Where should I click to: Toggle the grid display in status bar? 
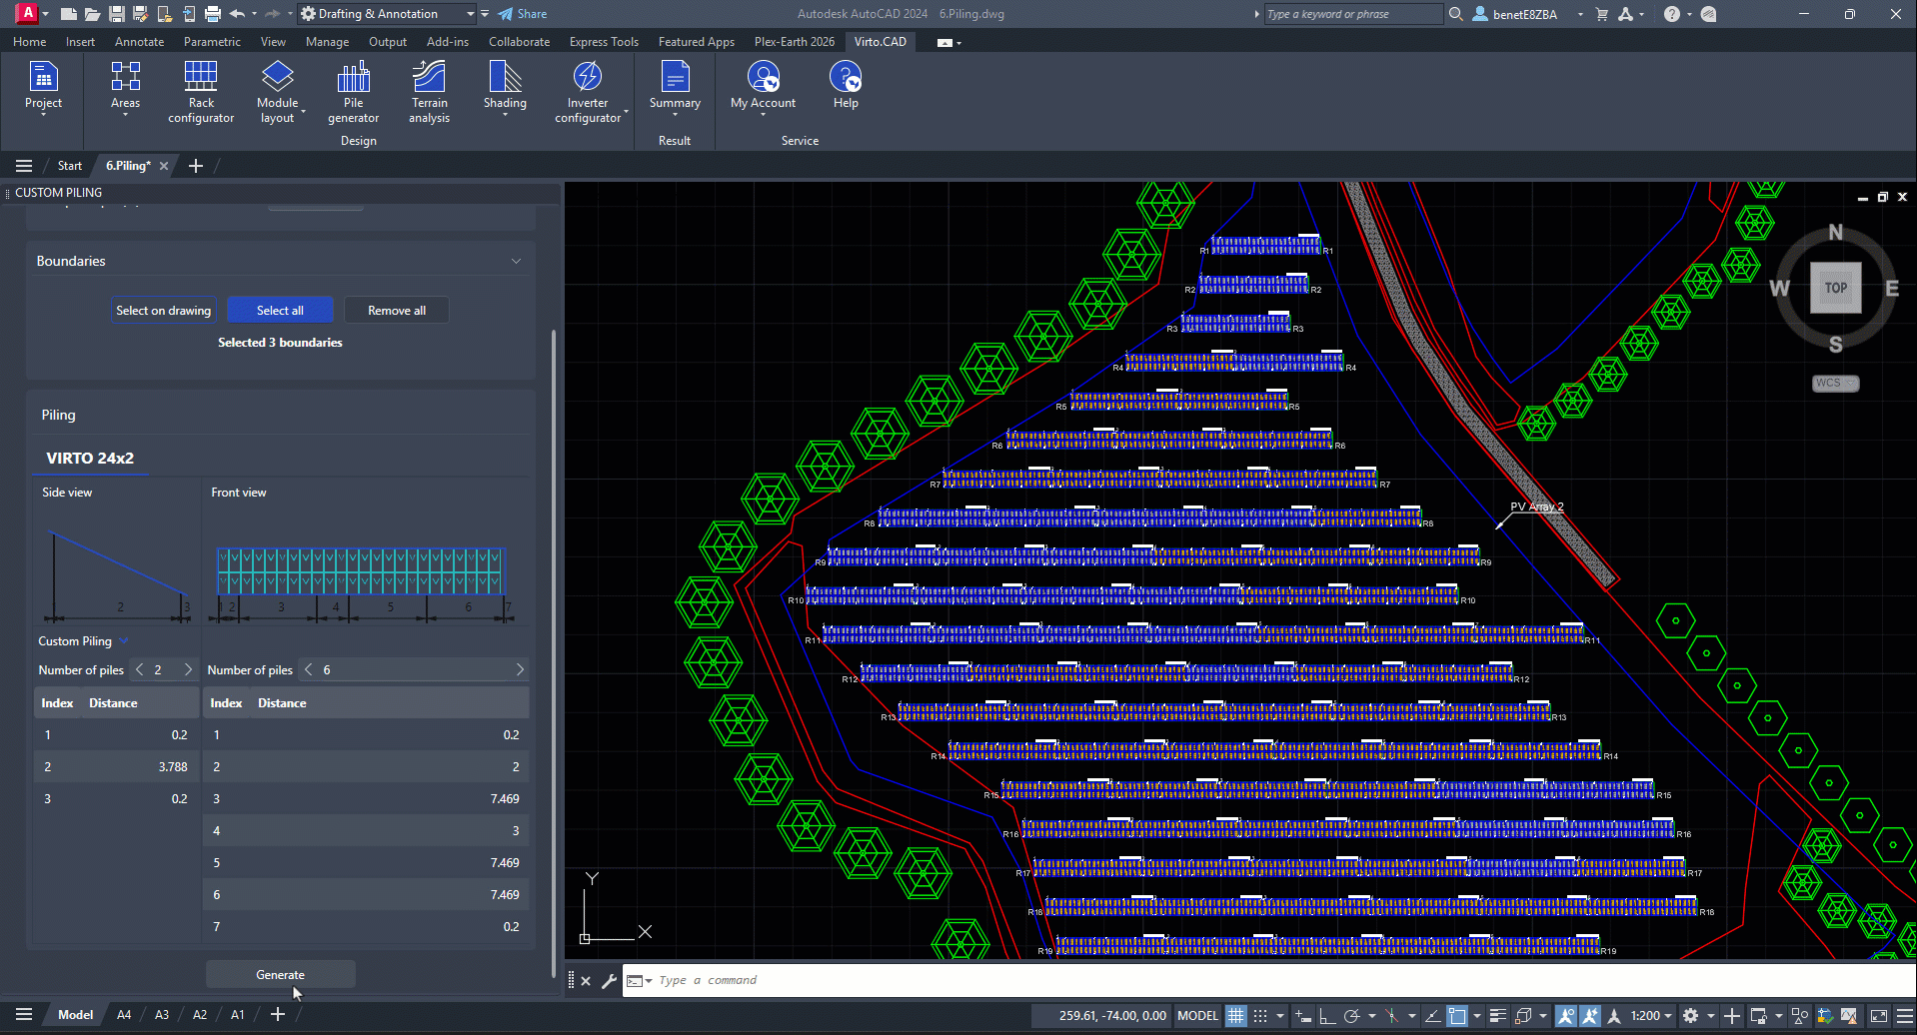[x=1236, y=1016]
